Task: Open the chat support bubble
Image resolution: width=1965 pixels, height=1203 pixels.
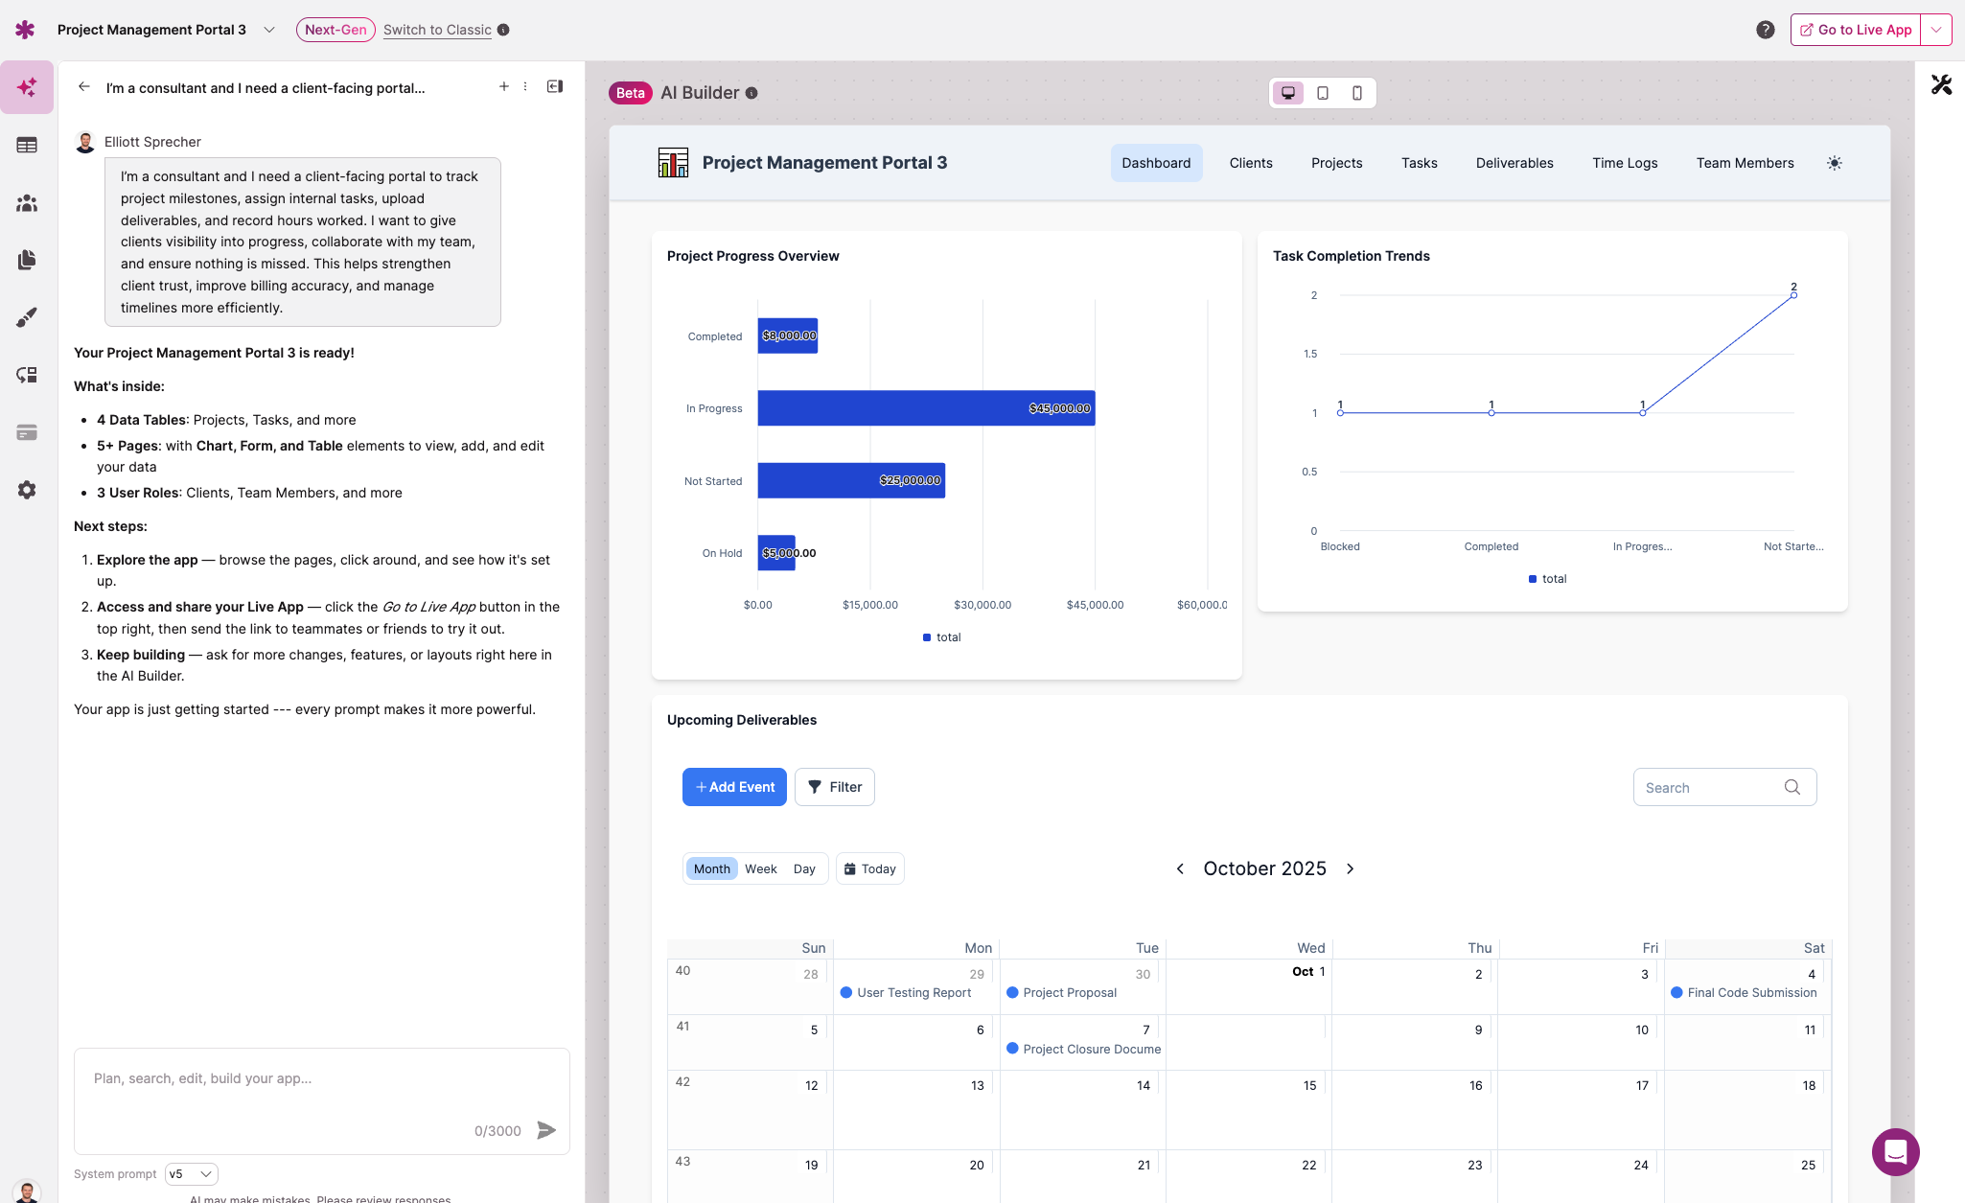Action: tap(1895, 1151)
